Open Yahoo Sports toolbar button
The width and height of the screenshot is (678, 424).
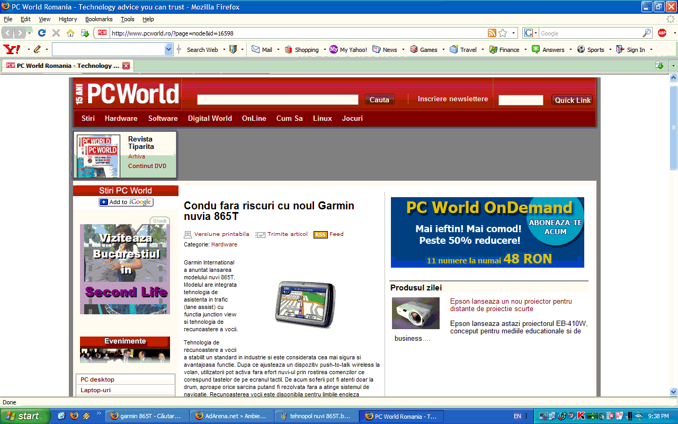(x=591, y=49)
